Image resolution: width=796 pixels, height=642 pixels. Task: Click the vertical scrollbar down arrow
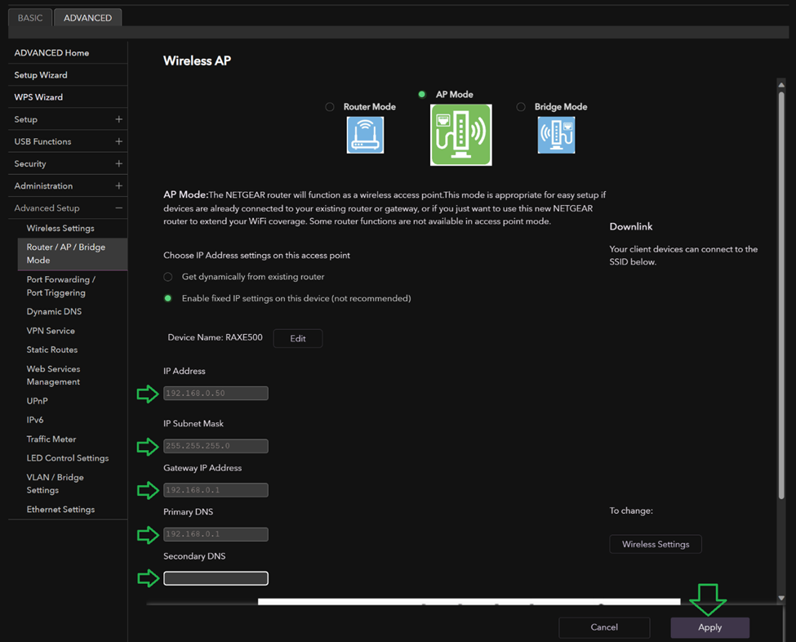point(781,598)
